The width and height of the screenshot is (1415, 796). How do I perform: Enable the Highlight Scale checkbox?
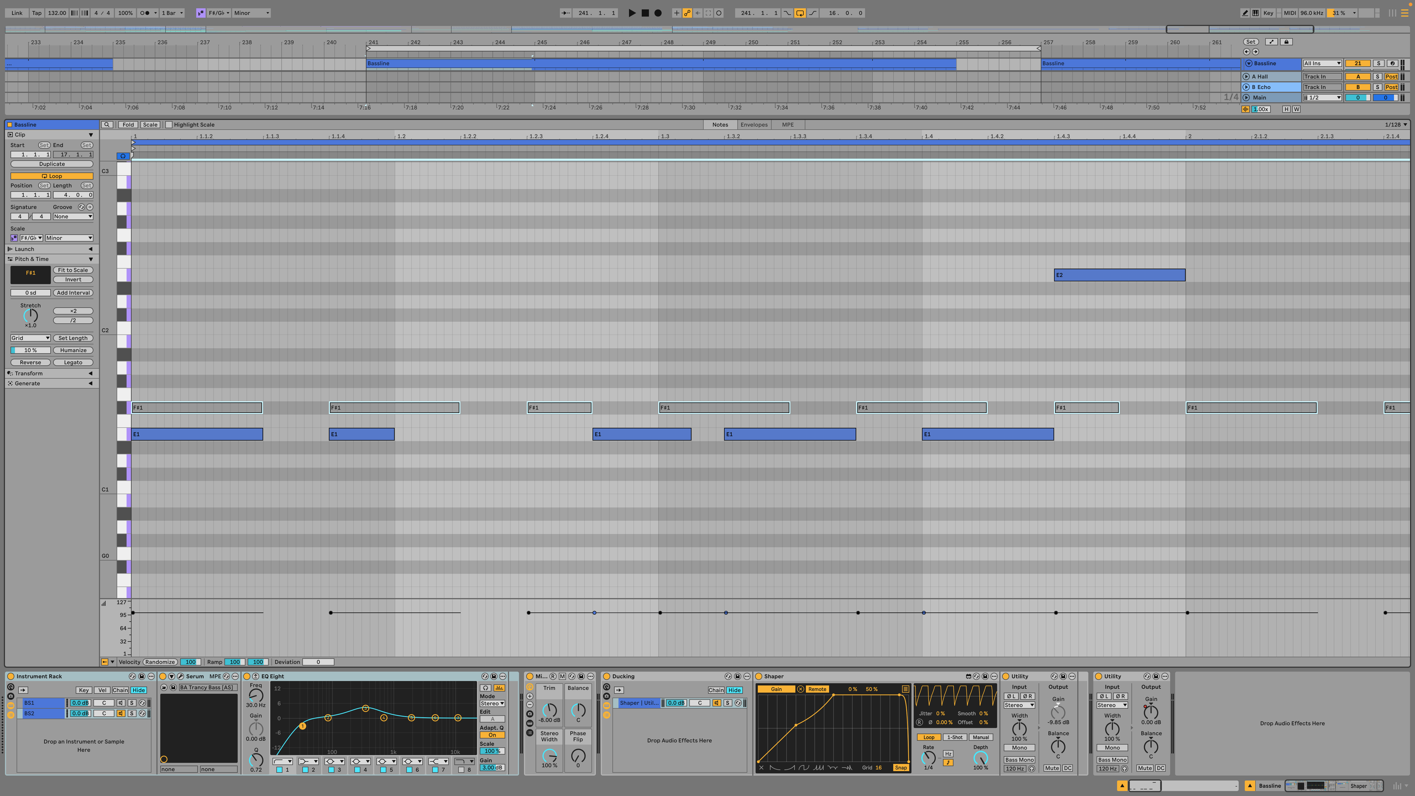169,124
